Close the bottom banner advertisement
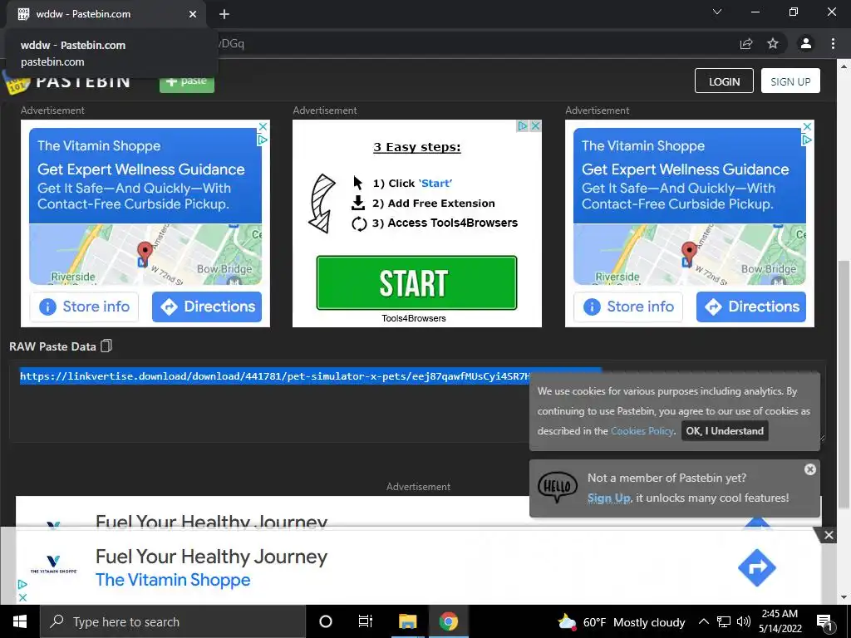Viewport: 851px width, 638px height. coord(829,536)
